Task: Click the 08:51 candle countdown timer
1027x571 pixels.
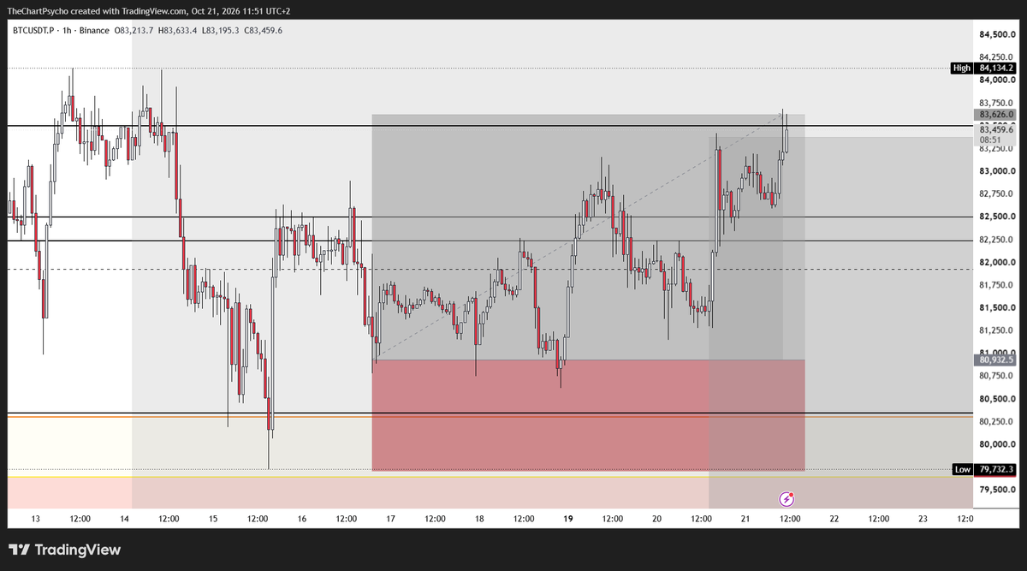Action: (989, 139)
